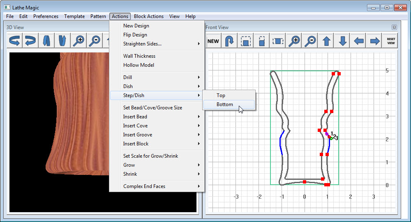Click the zoom out magnifier in 3D View
The height and width of the screenshot is (222, 411).
(x=95, y=41)
